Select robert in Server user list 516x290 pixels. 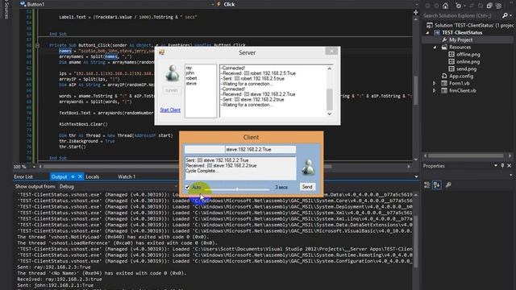pyautogui.click(x=191, y=78)
